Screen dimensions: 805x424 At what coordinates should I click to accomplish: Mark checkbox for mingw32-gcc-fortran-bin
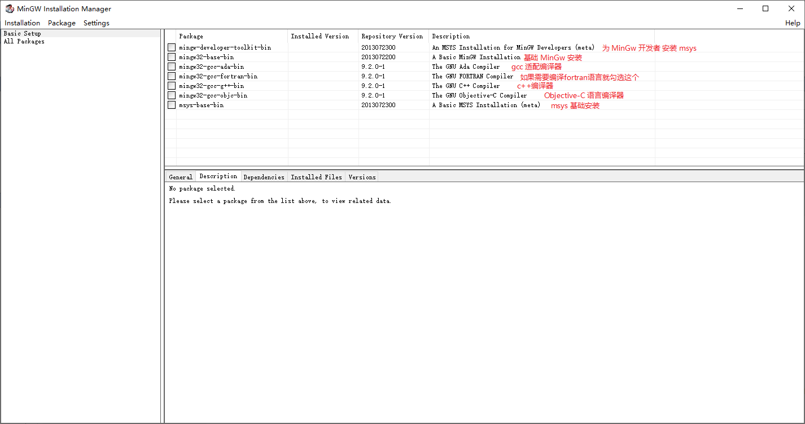pyautogui.click(x=172, y=76)
